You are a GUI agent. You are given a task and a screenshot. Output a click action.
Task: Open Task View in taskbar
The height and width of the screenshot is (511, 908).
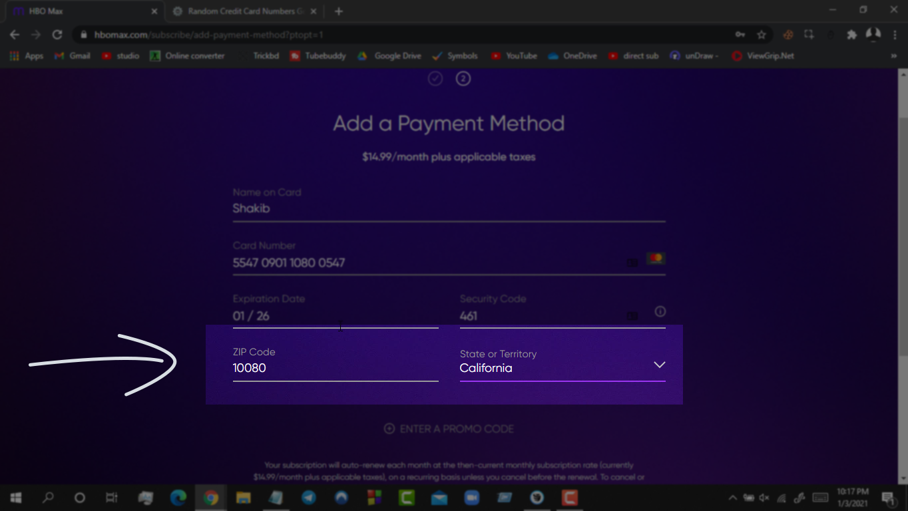[112, 498]
